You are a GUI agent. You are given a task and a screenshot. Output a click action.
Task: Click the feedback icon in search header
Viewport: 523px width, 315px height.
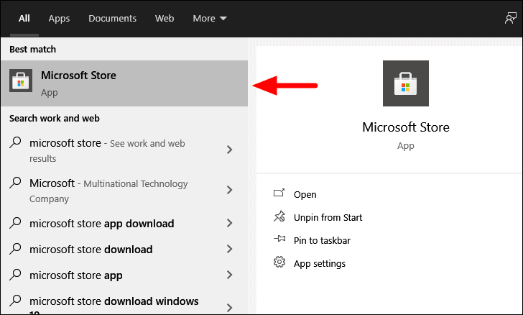pos(510,19)
